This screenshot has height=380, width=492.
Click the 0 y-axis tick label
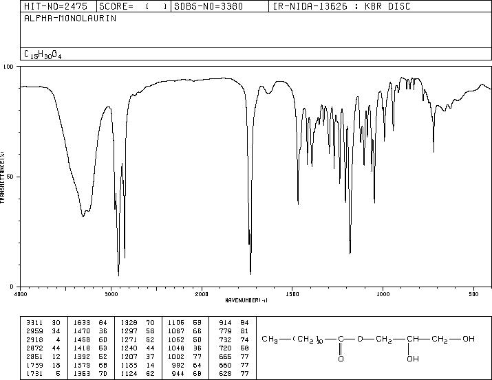tap(12, 287)
